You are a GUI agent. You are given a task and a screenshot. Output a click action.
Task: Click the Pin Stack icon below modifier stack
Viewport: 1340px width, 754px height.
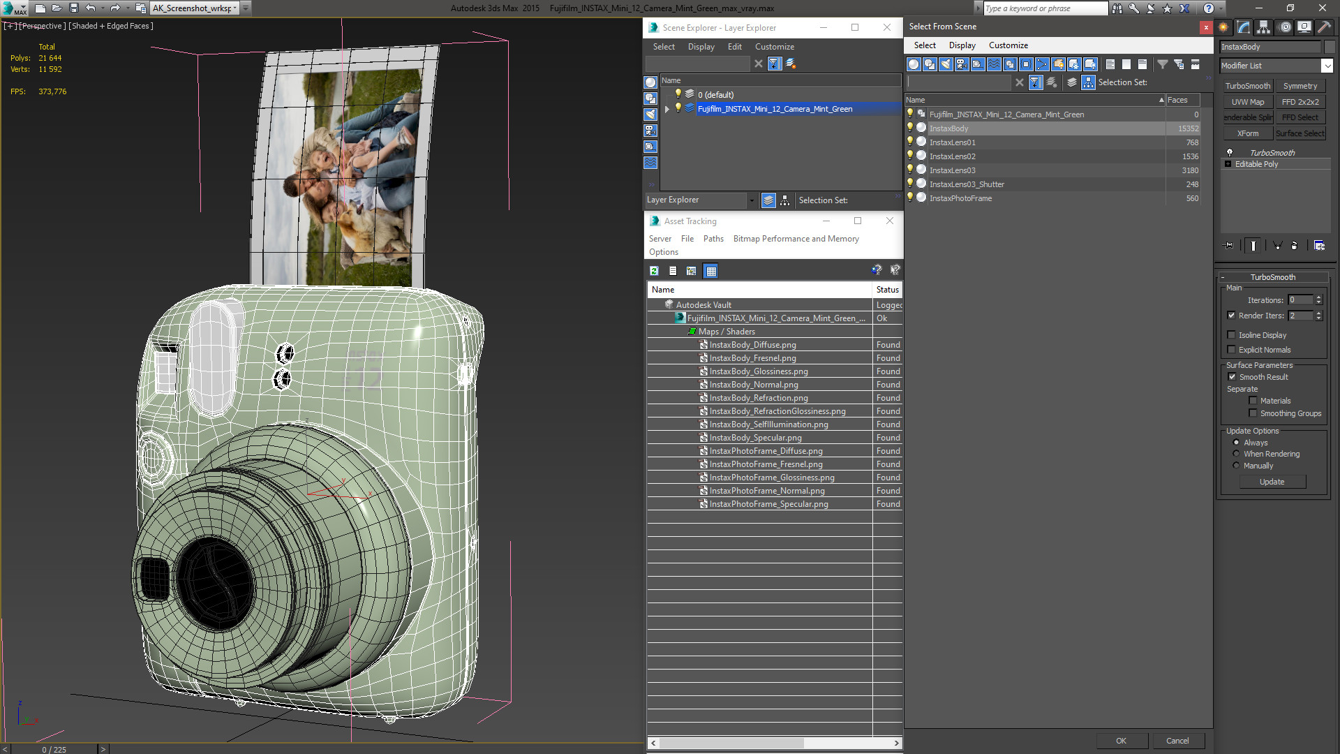[1230, 246]
